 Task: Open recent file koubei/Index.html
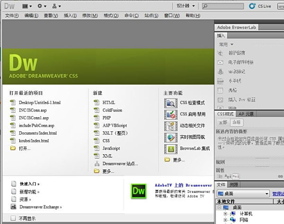click(x=34, y=140)
